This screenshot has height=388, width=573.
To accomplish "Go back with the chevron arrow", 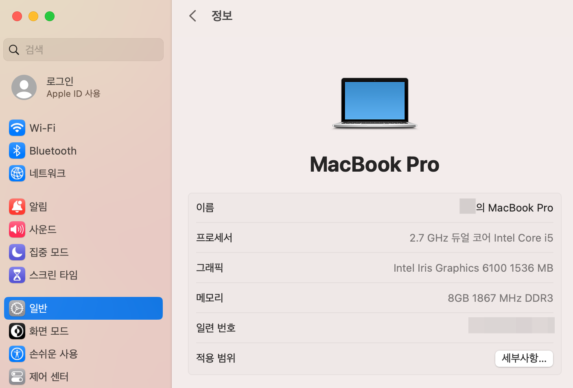I will pyautogui.click(x=193, y=16).
